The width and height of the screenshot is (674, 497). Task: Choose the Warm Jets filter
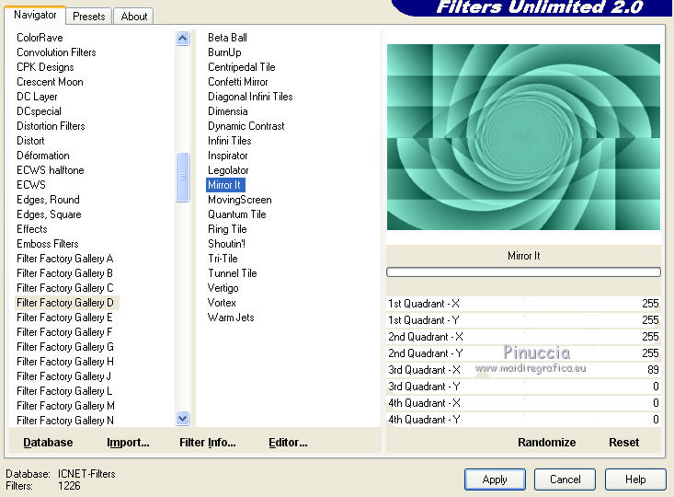click(x=231, y=318)
